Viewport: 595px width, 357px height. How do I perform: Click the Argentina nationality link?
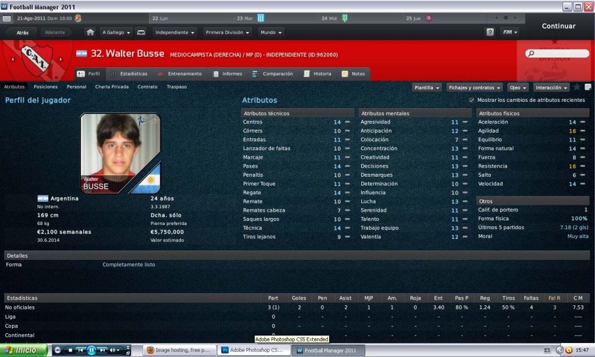coord(65,198)
